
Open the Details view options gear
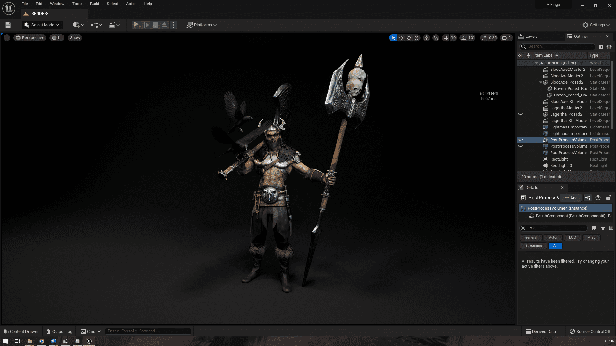611,228
